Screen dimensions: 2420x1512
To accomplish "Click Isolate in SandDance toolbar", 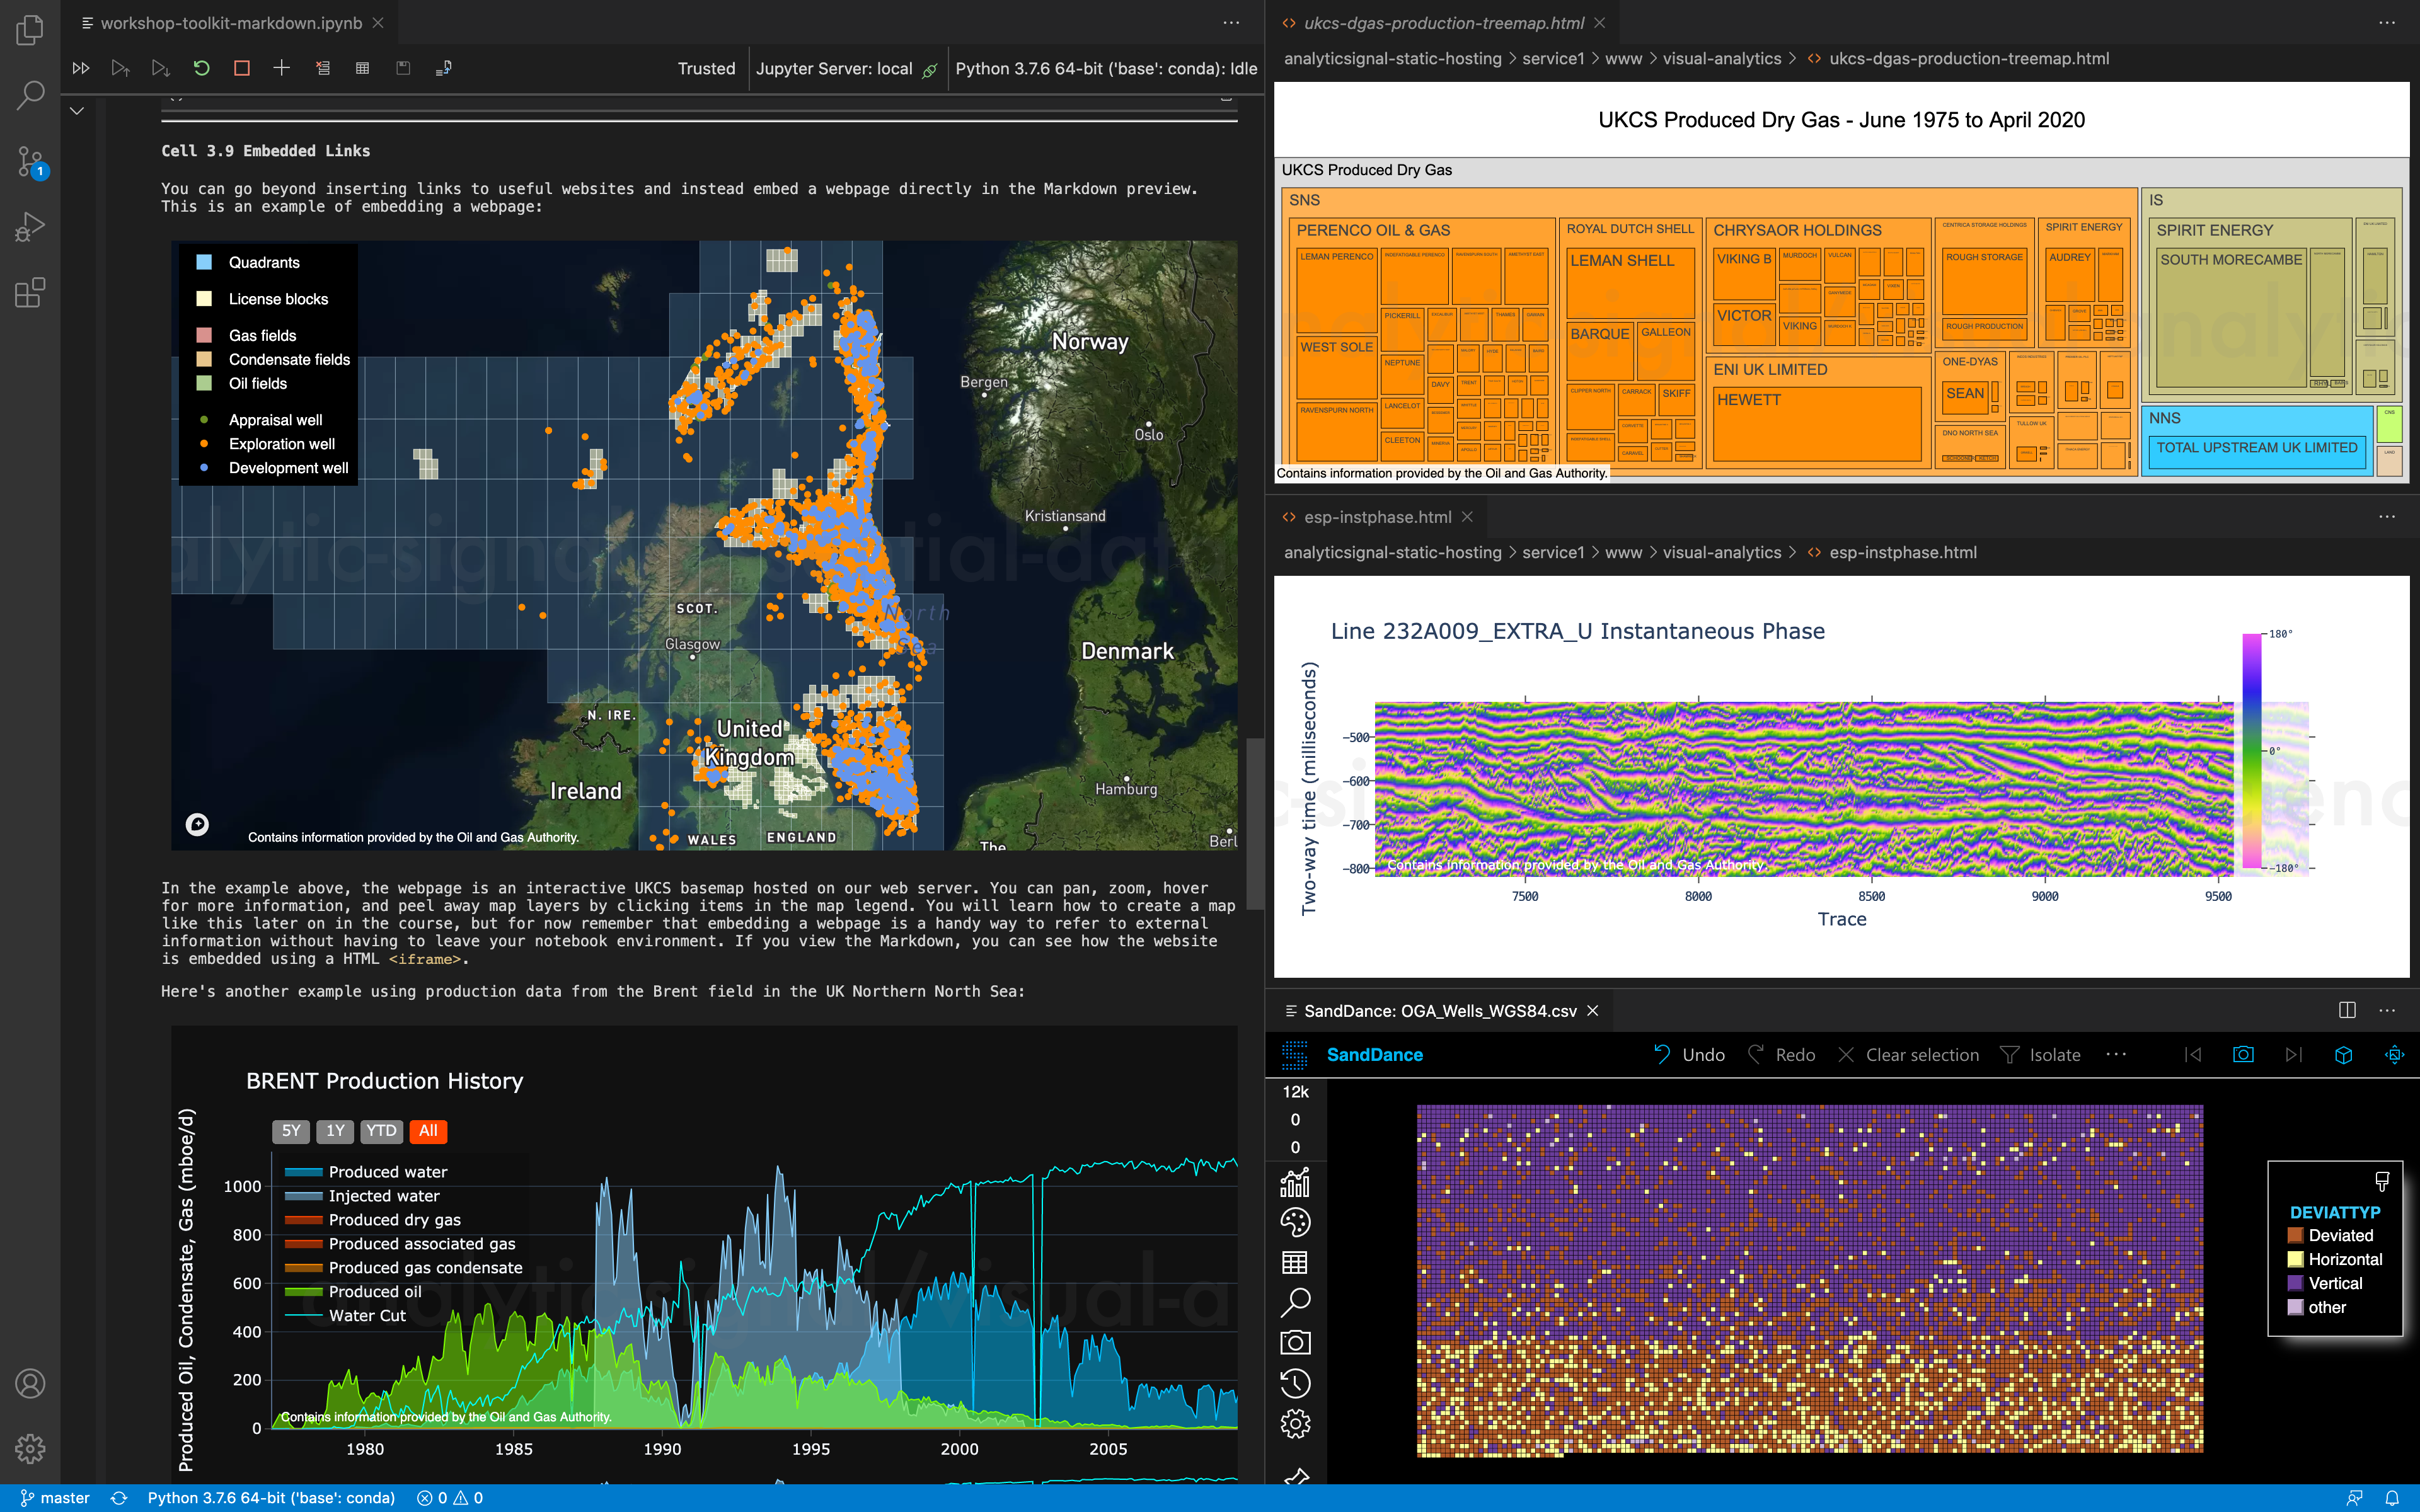I will point(2040,1055).
